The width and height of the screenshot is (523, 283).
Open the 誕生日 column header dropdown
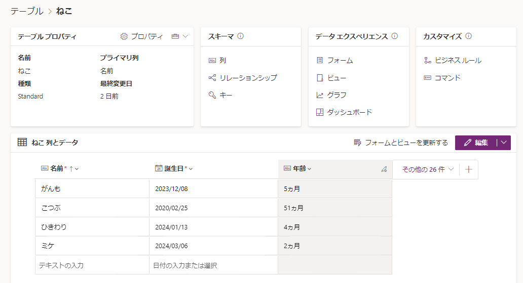(x=174, y=169)
